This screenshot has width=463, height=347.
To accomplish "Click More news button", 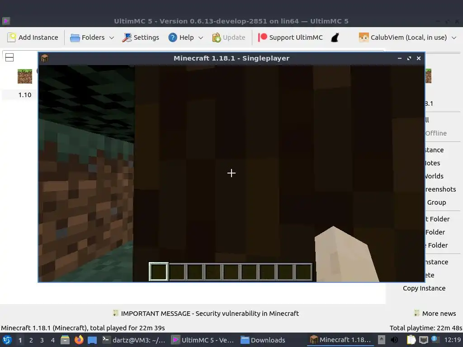I will (x=435, y=314).
